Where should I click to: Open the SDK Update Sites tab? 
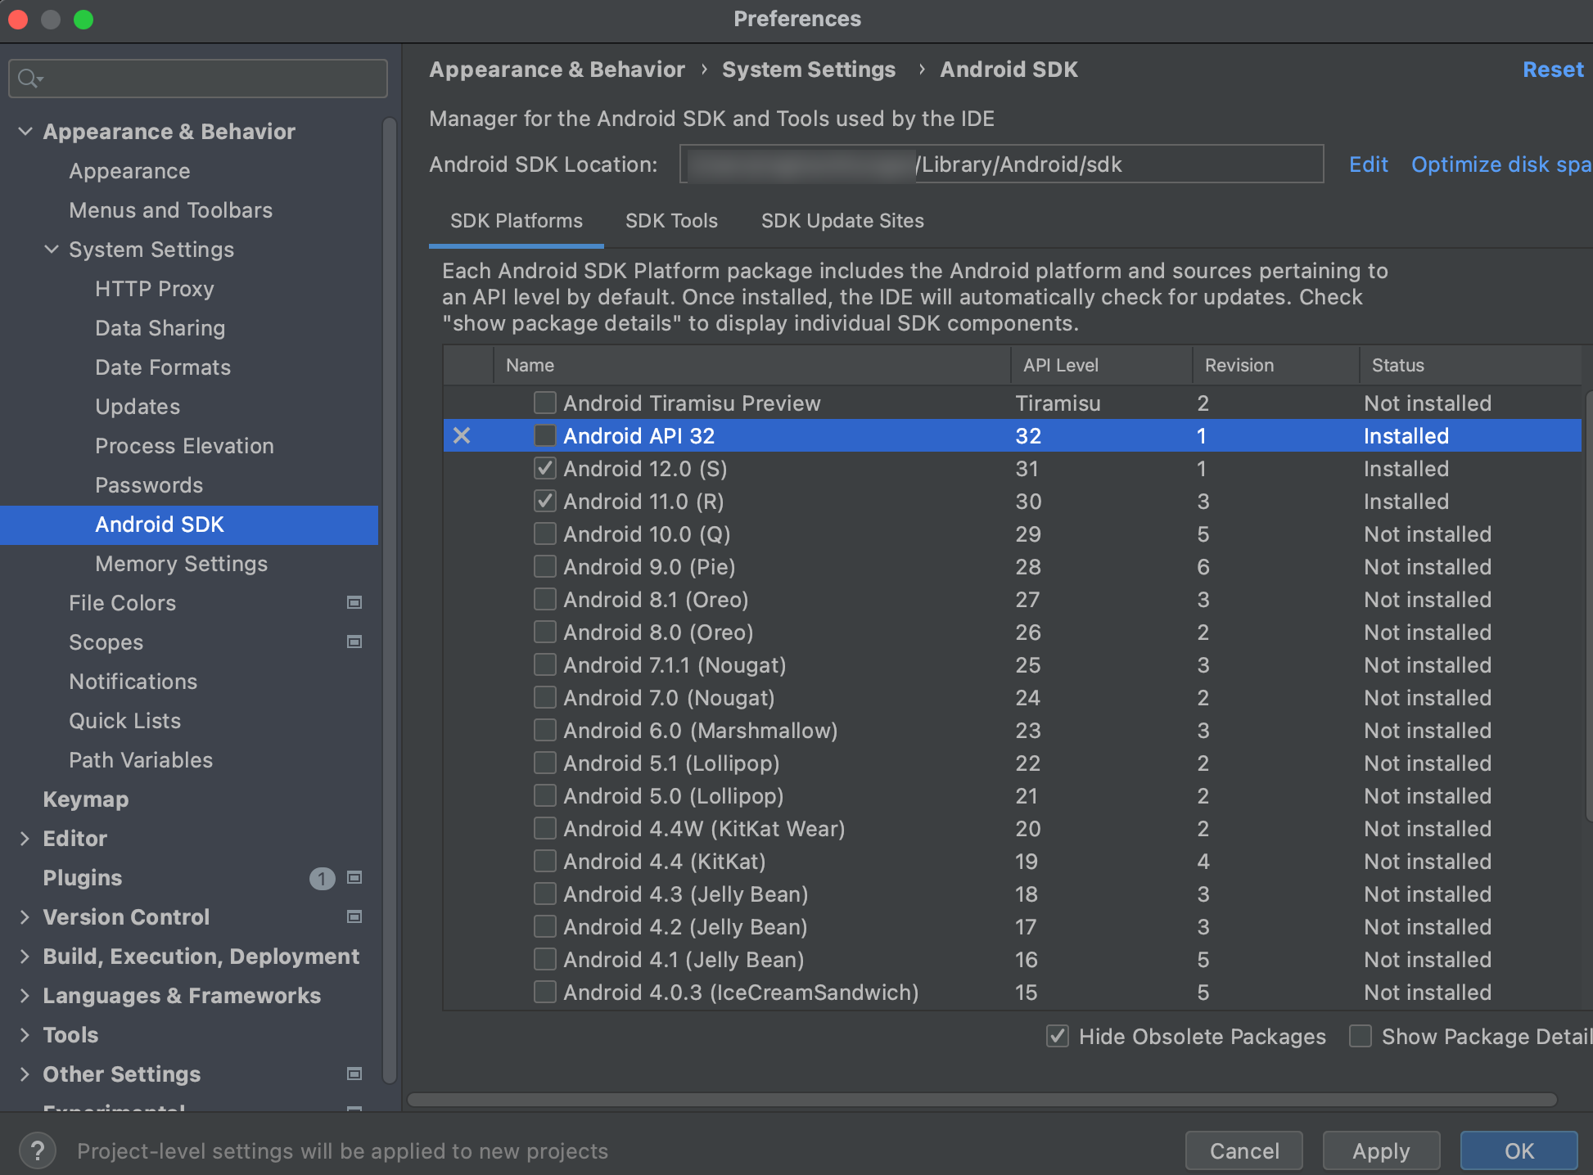(x=842, y=221)
